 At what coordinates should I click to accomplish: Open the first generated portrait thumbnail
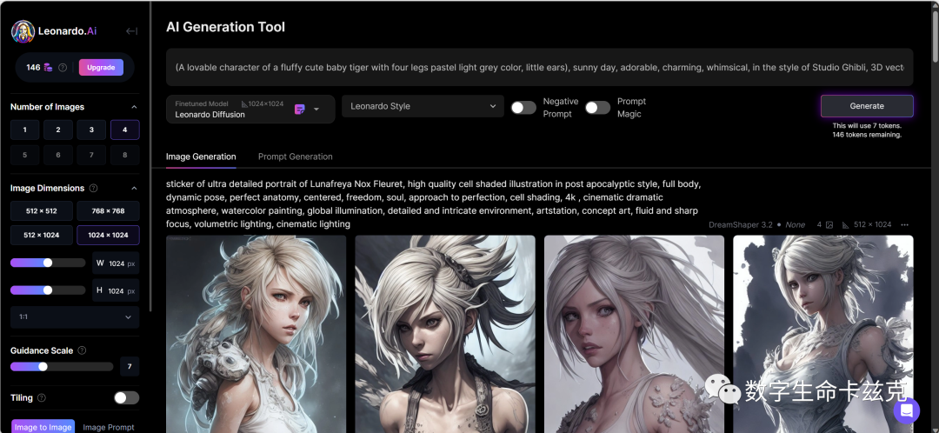(x=256, y=334)
